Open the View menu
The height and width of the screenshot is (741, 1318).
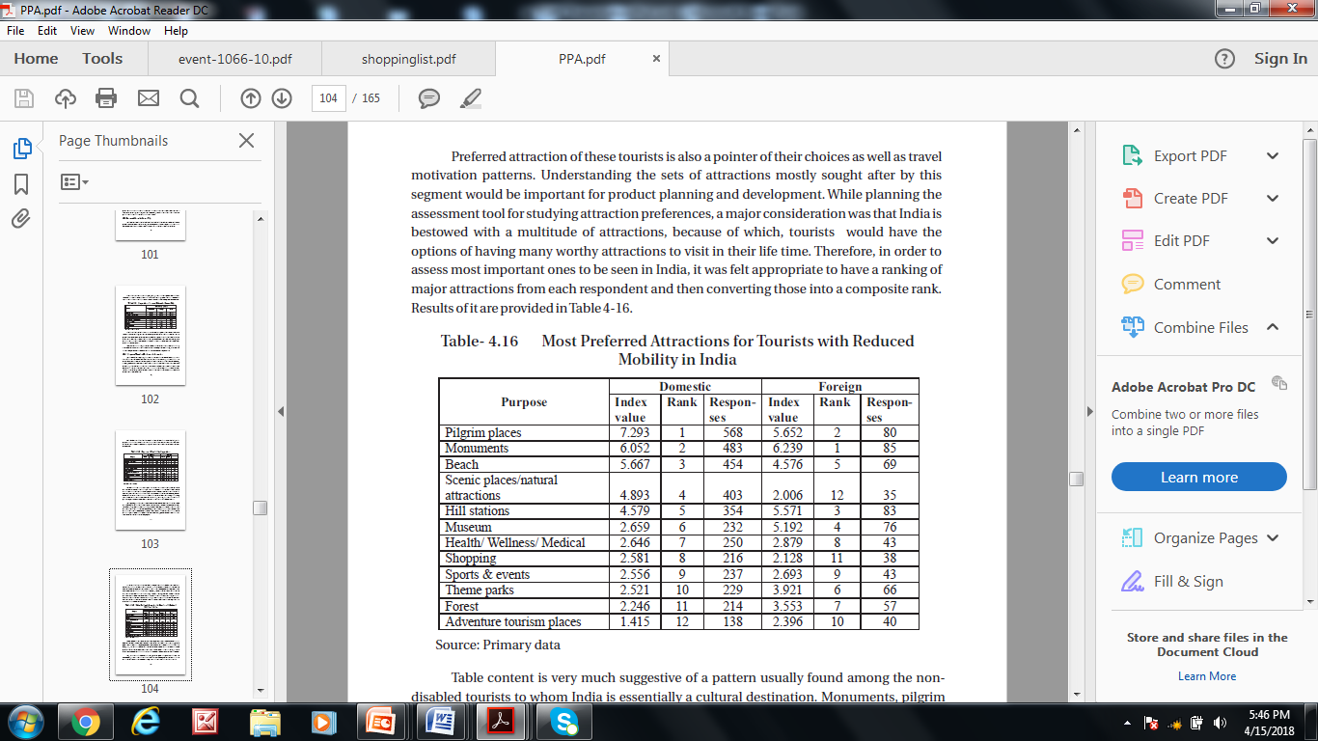[85, 31]
